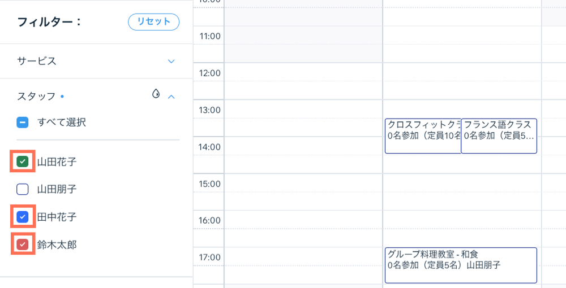Image resolution: width=566 pixels, height=288 pixels.
Task: Click the color droplet icon beside スタッフ
Action: coord(156,94)
